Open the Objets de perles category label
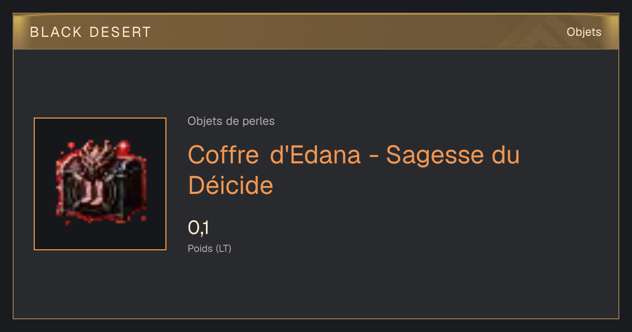Viewport: 632px width, 332px height. click(x=231, y=121)
